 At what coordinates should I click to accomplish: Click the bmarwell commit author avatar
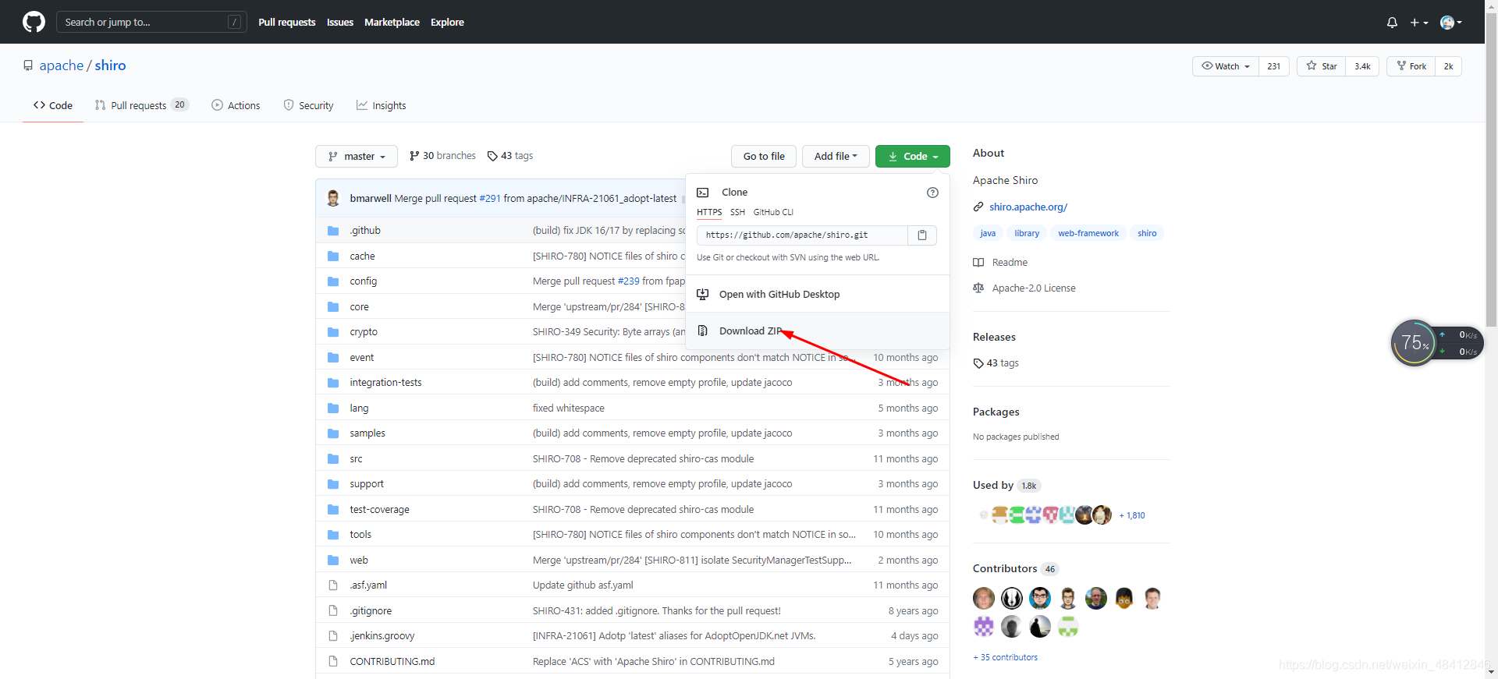tap(333, 198)
